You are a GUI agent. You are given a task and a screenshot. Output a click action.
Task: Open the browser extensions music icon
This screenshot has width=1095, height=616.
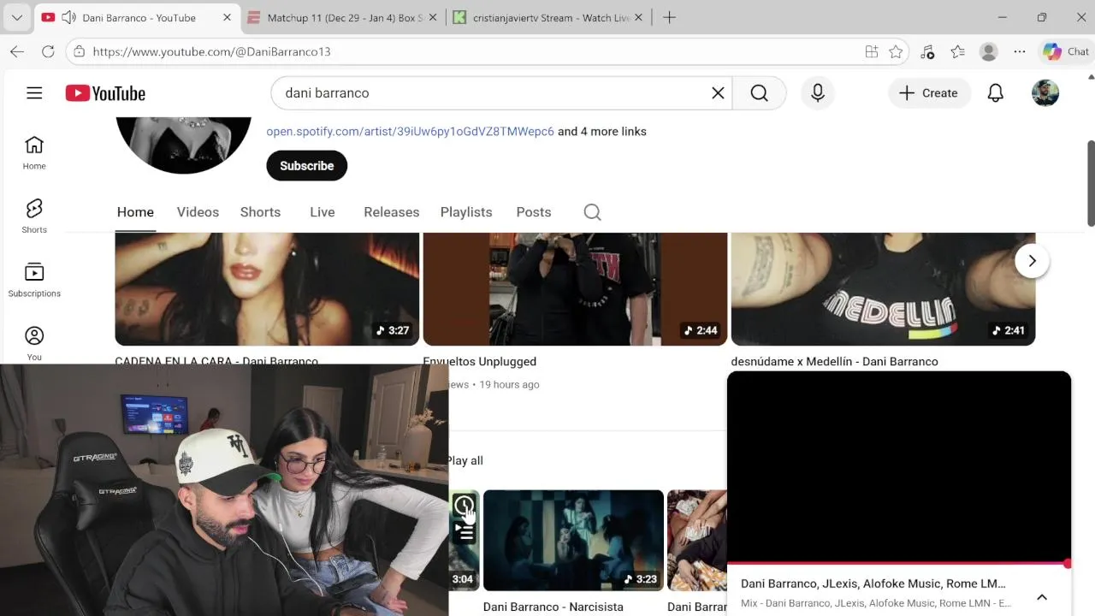tap(927, 51)
